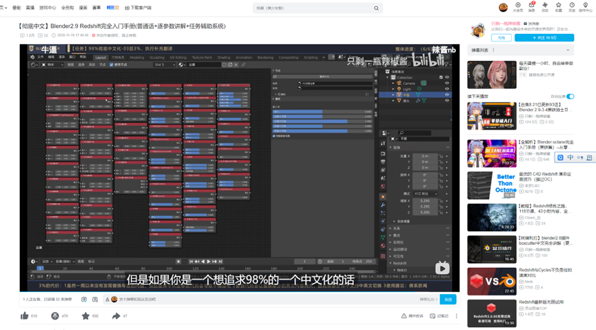
Task: Open the favorites star icon in the top bar
Action: point(558,5)
